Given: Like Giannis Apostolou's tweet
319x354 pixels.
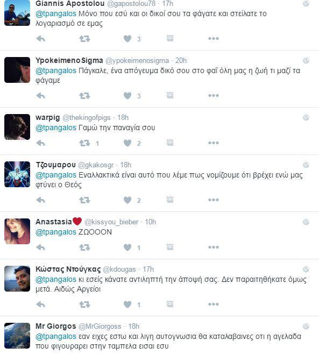Looking at the screenshot, I should pos(127,39).
